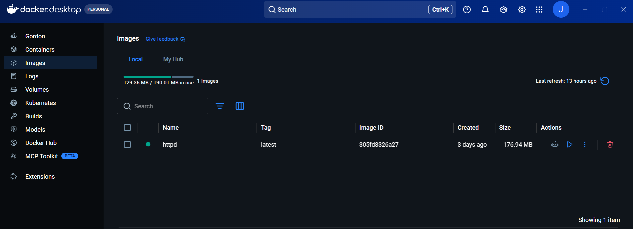
Task: Open the J user account avatar
Action: point(561,9)
